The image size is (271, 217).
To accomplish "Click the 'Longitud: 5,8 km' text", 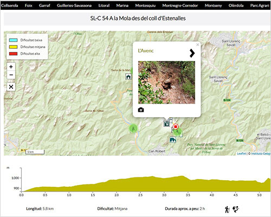I will (x=40, y=209).
